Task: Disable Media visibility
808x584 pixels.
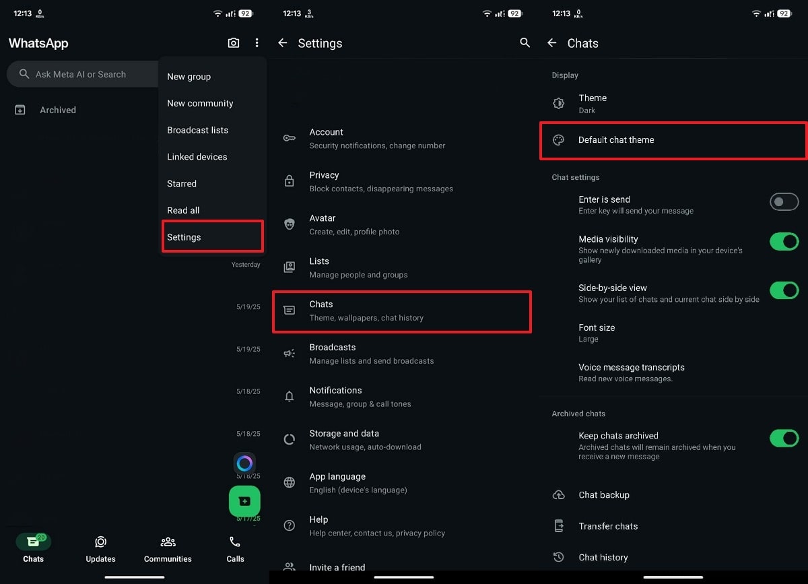Action: (784, 241)
